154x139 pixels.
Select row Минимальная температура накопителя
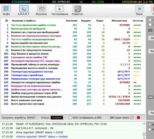point(73,79)
